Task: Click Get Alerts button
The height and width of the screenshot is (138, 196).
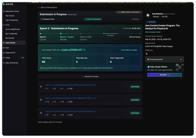Action: coord(165,75)
